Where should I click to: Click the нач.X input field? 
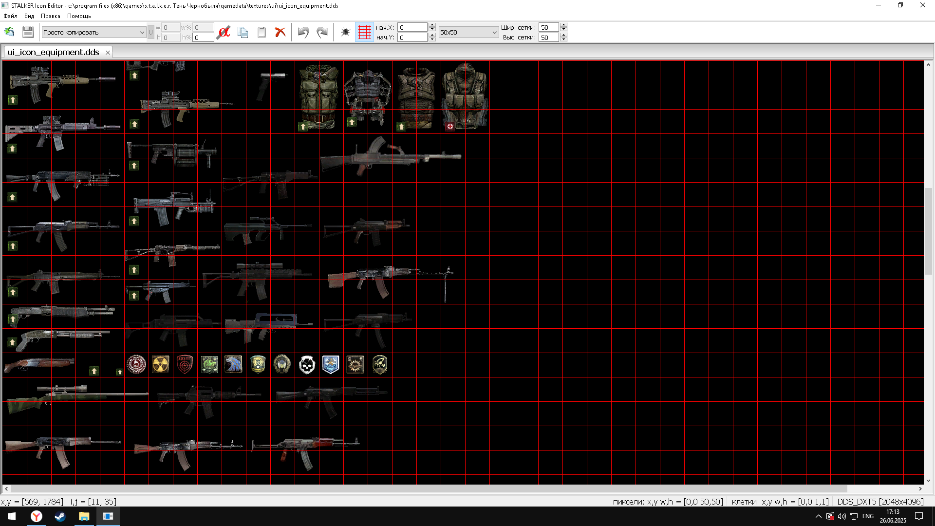click(x=412, y=27)
